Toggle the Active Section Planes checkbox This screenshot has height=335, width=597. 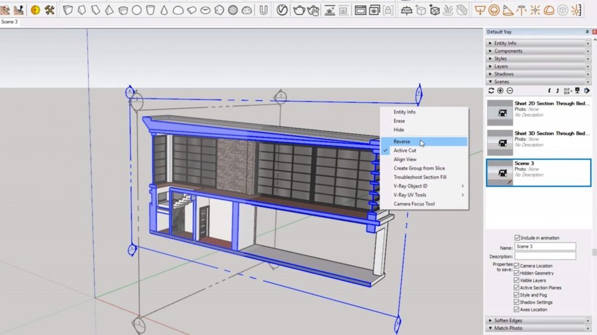(x=517, y=287)
